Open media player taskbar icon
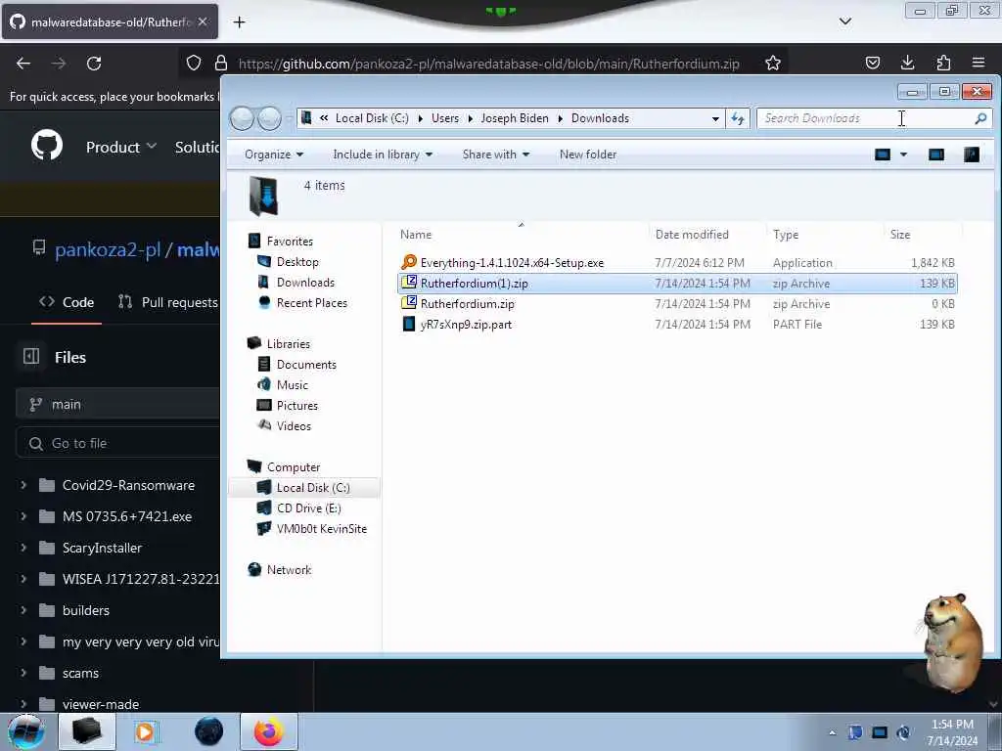This screenshot has height=751, width=1002. [x=146, y=731]
